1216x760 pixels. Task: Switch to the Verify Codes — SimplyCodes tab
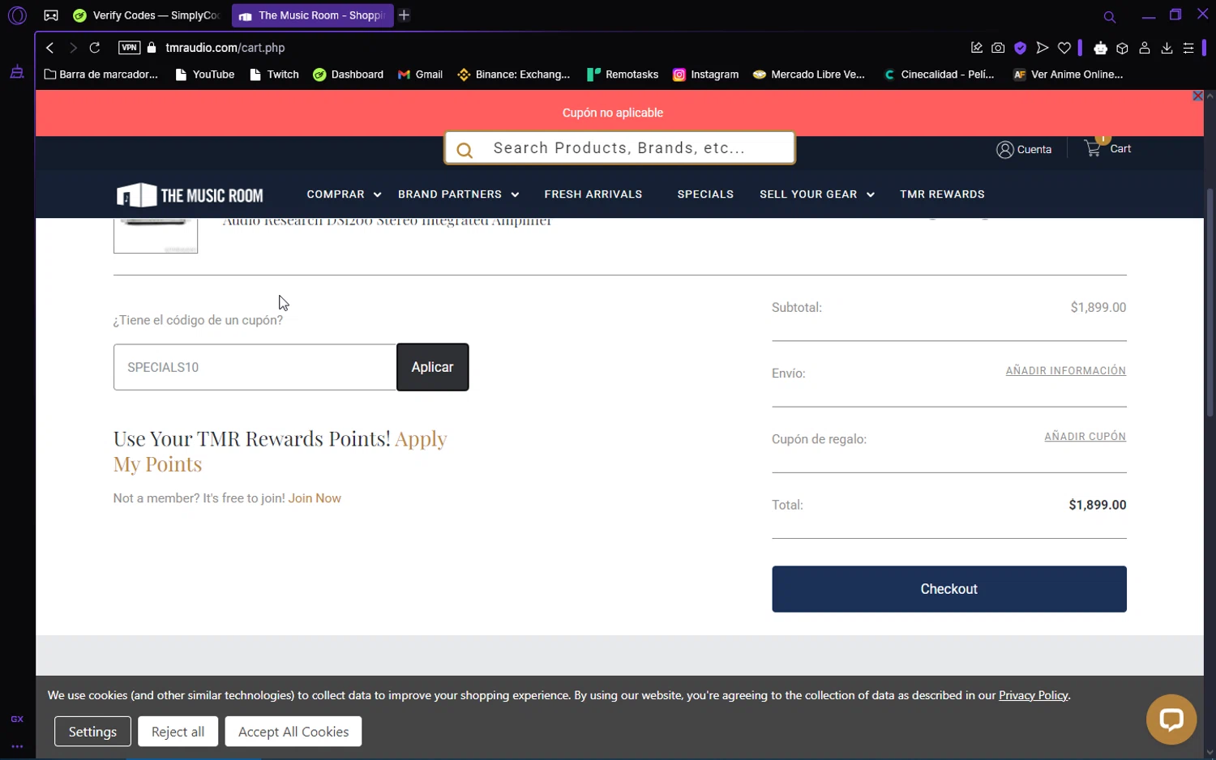147,15
